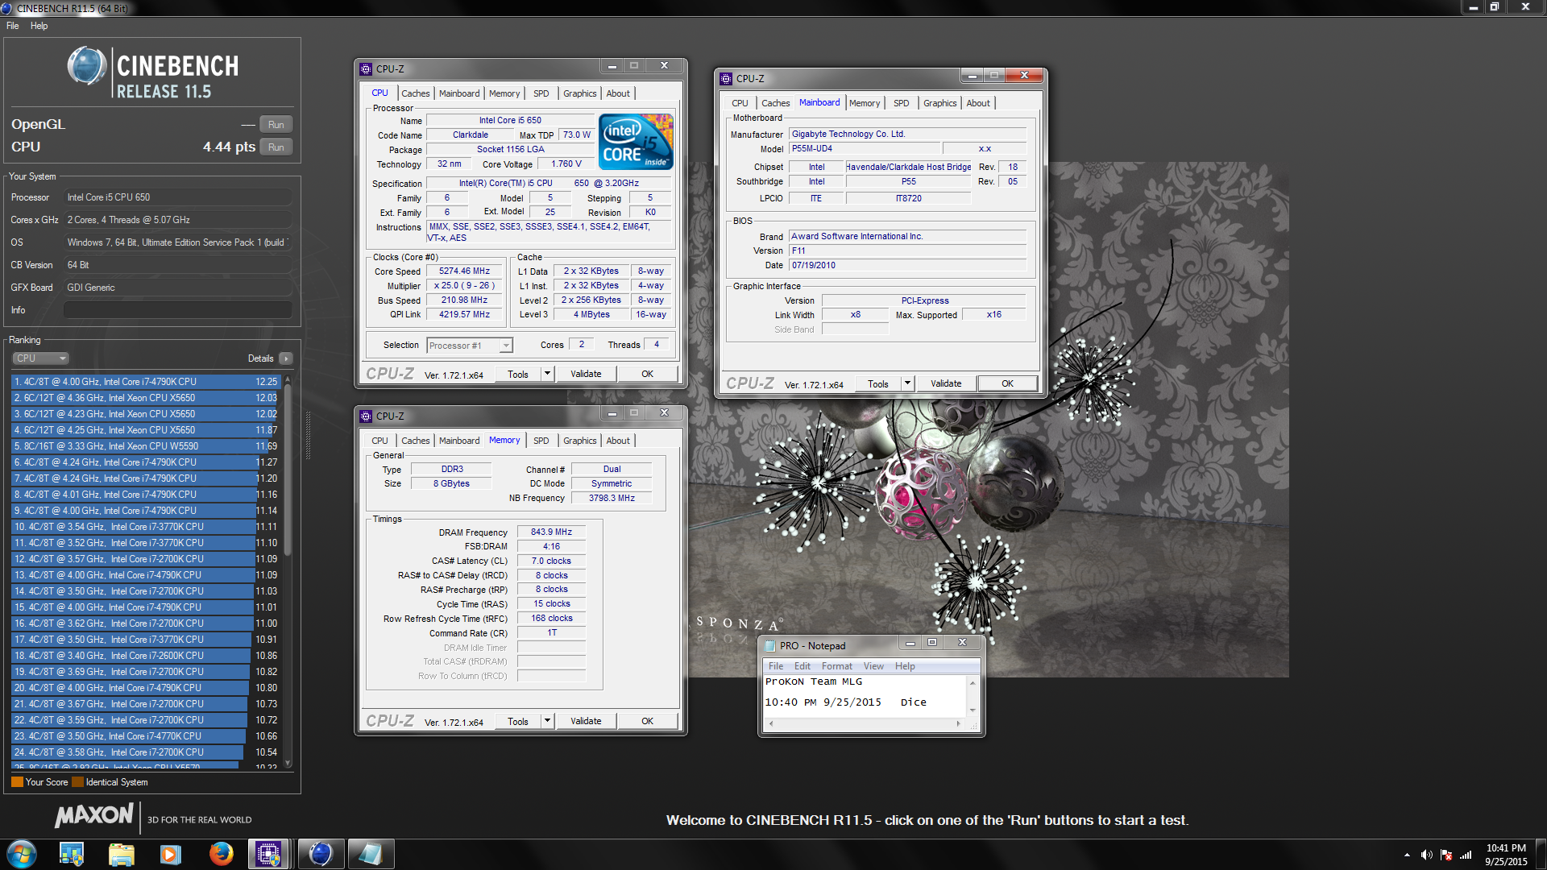Select ranking row 5 Xeon W5590
This screenshot has width=1547, height=870.
[x=146, y=446]
